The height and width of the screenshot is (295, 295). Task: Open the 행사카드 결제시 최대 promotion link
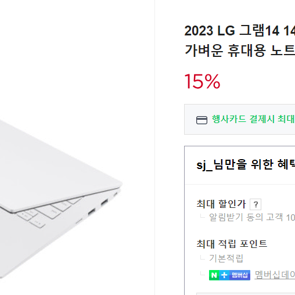click(x=253, y=119)
